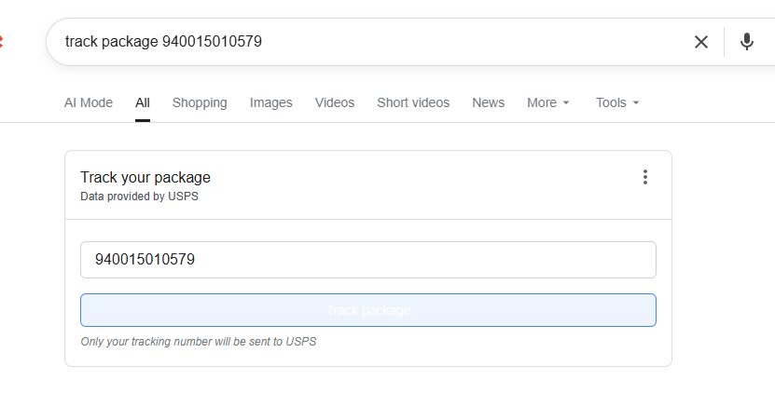Switch to the News tab

[x=489, y=102]
